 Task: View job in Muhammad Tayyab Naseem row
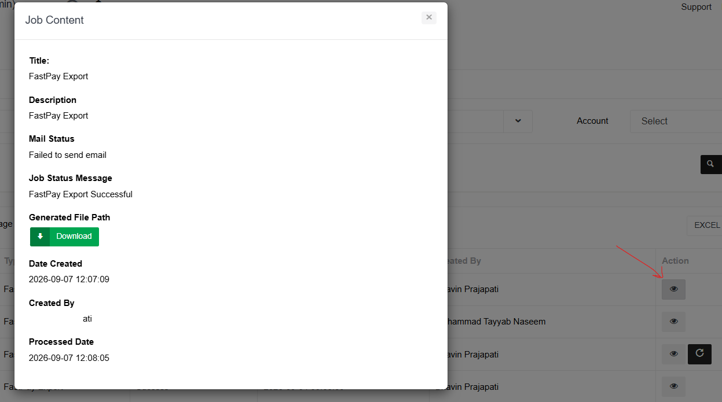[x=673, y=322]
